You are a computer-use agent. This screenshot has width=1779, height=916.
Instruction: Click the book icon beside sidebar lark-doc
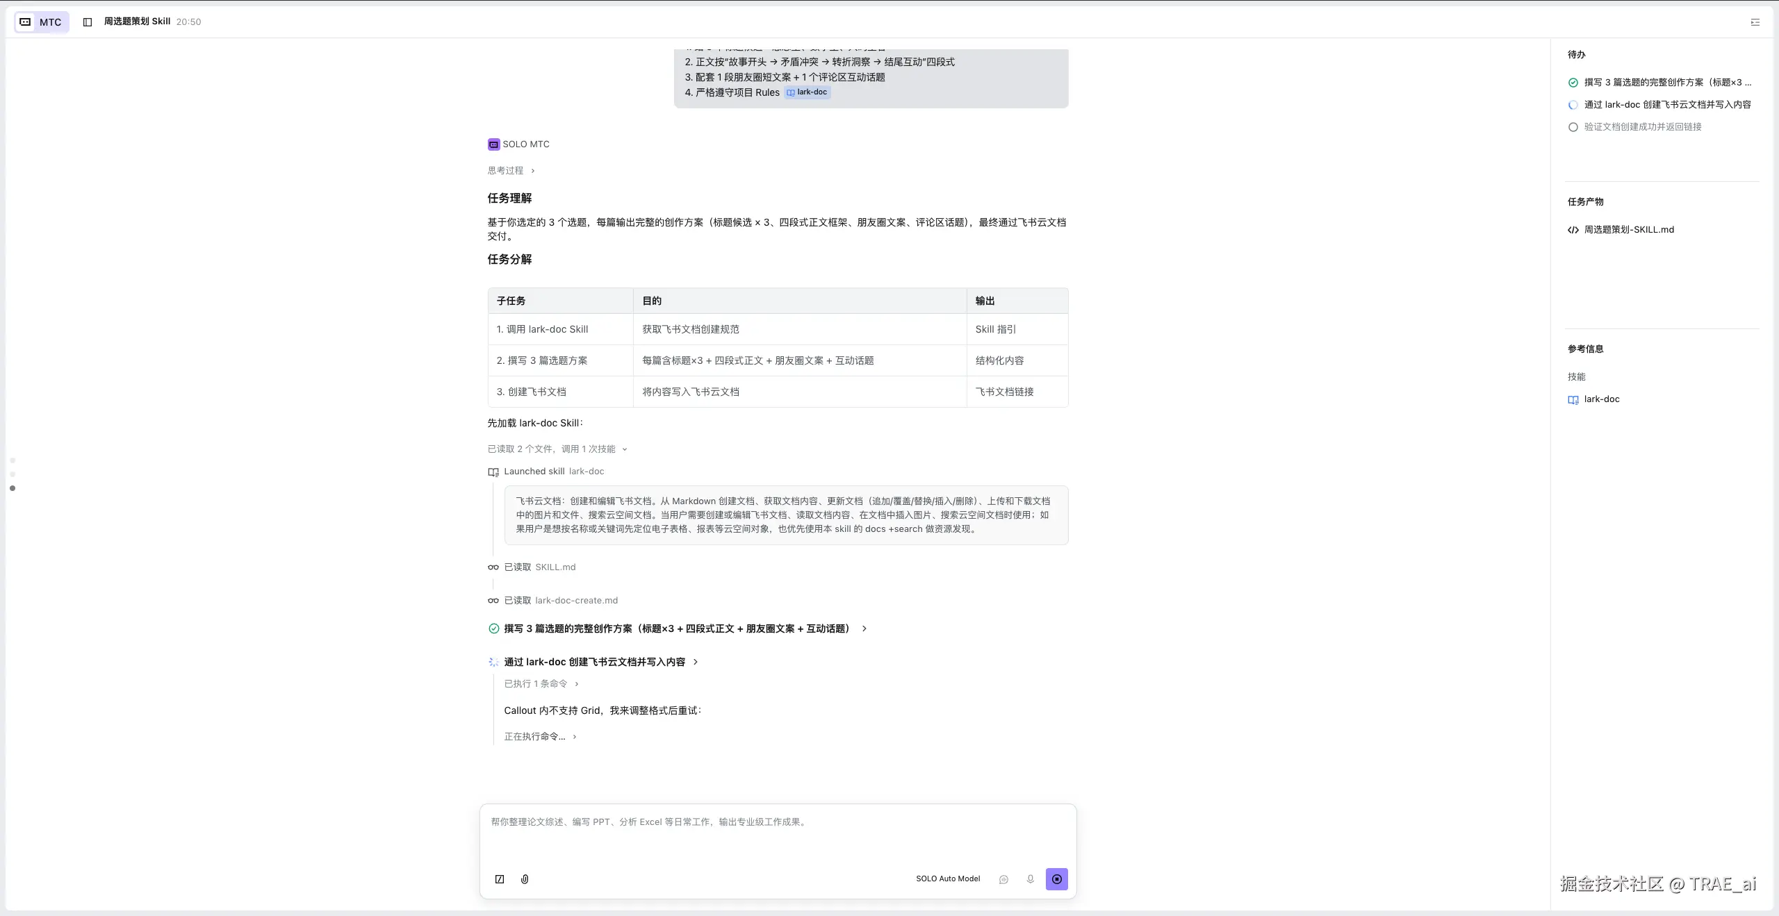pos(1573,400)
